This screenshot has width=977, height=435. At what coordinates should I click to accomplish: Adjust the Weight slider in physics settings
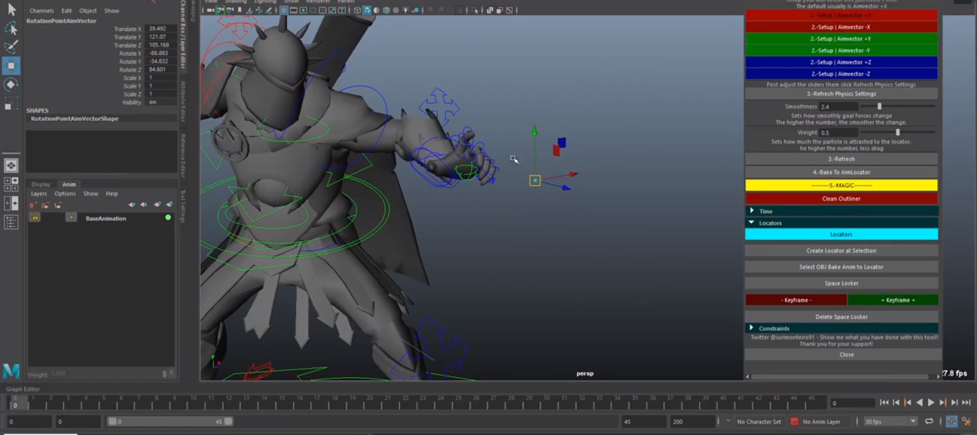pyautogui.click(x=898, y=132)
